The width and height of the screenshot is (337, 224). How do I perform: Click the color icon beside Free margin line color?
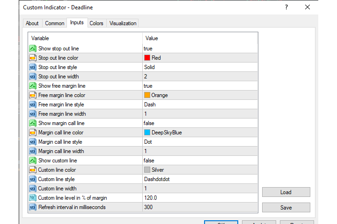click(x=33, y=95)
